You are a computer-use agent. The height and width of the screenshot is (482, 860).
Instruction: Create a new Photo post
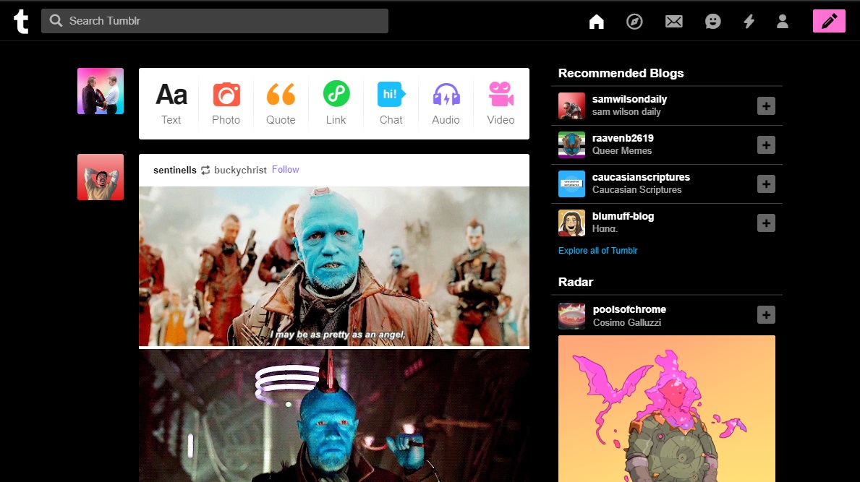226,103
